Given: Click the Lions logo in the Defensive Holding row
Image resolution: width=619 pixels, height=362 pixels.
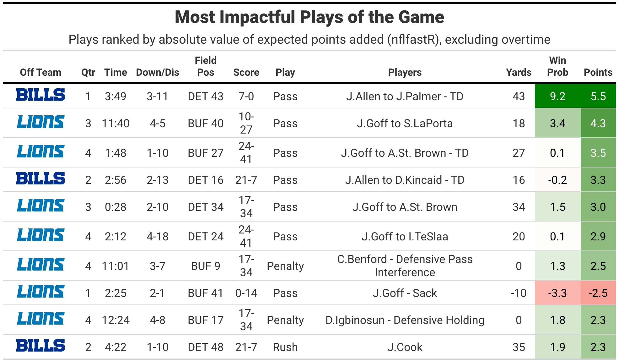Looking at the screenshot, I should tap(41, 319).
